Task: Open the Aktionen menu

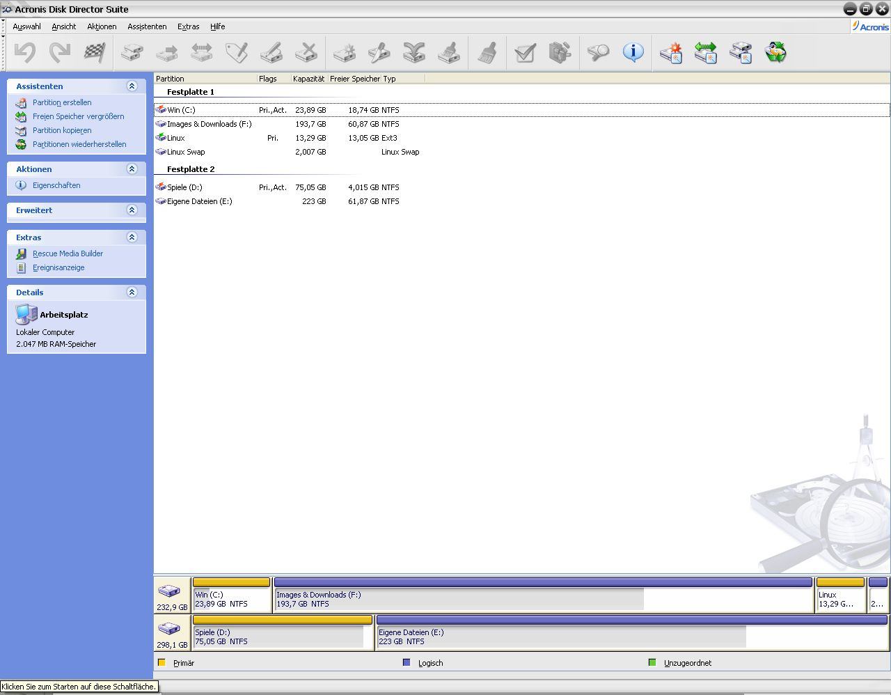Action: 102,26
